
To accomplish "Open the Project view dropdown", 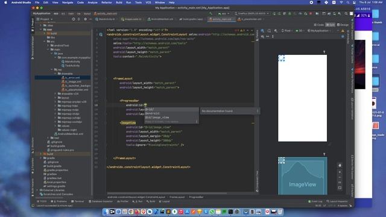I will (45, 19).
